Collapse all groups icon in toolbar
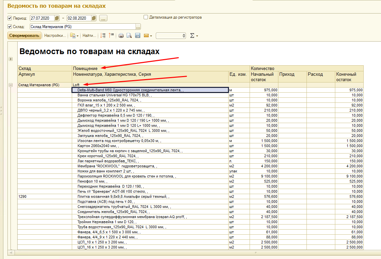Screen dimensions: 381x259 [x=111, y=36]
